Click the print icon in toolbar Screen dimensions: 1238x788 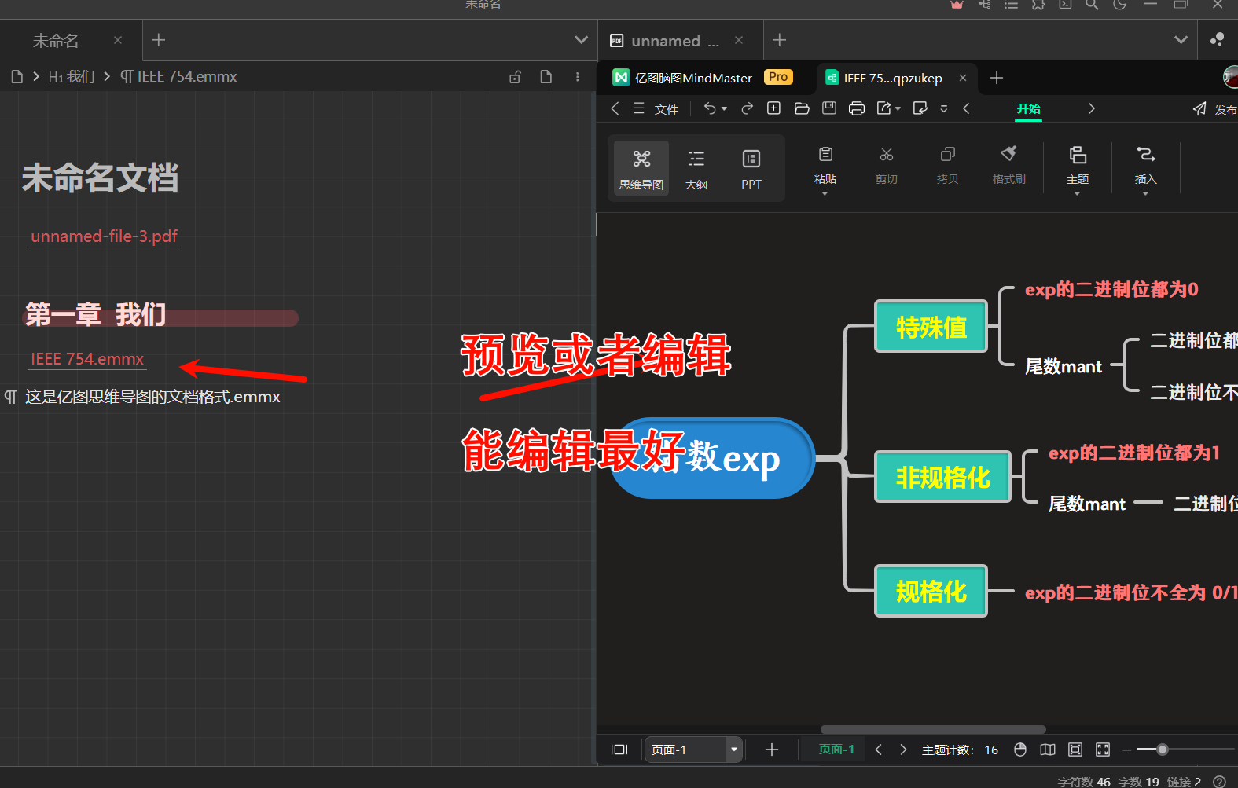(857, 108)
